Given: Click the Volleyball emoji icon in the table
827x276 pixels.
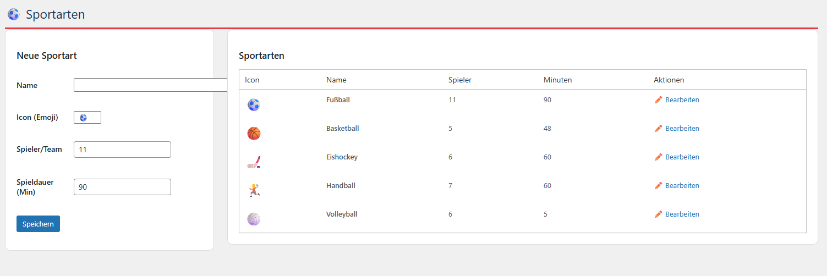Looking at the screenshot, I should [x=254, y=219].
